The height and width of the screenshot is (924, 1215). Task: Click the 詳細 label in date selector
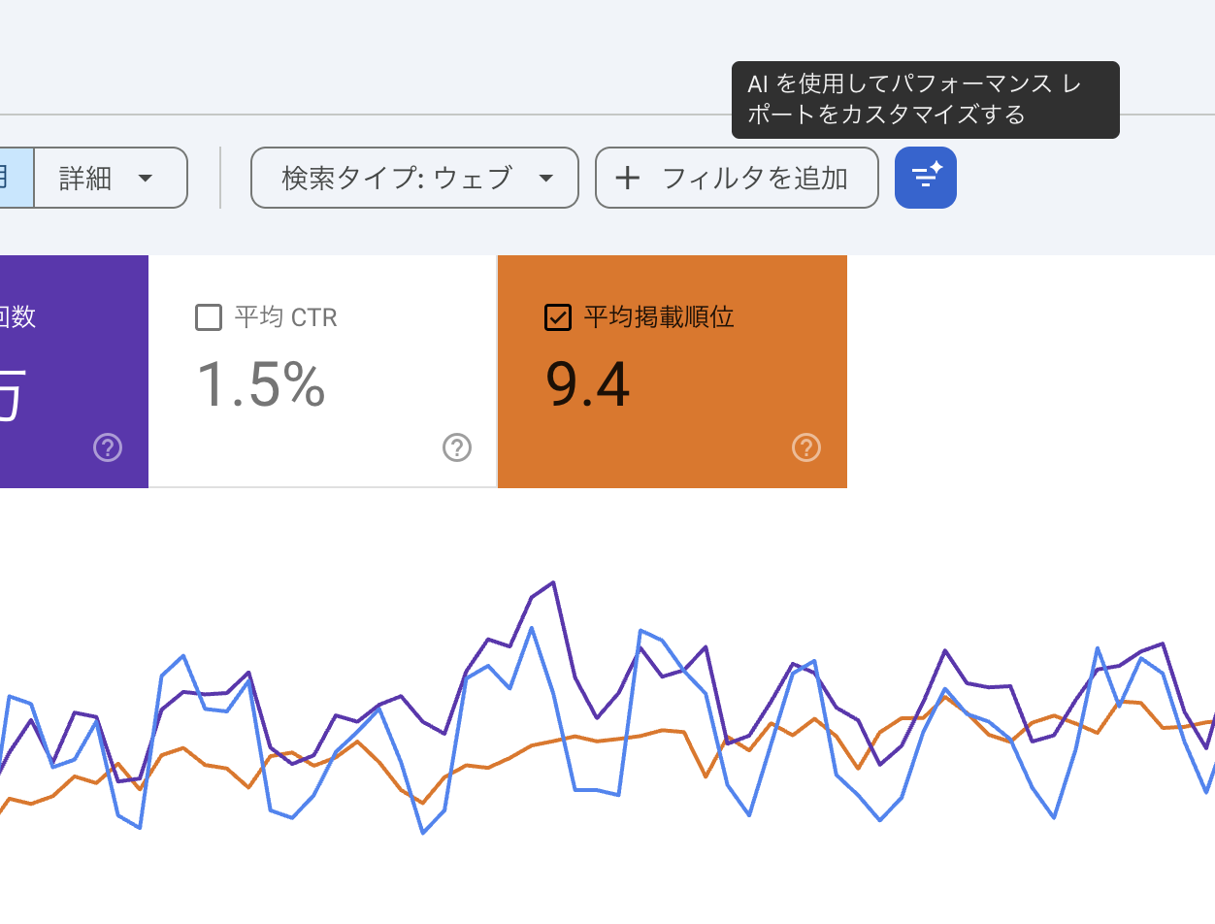[85, 179]
